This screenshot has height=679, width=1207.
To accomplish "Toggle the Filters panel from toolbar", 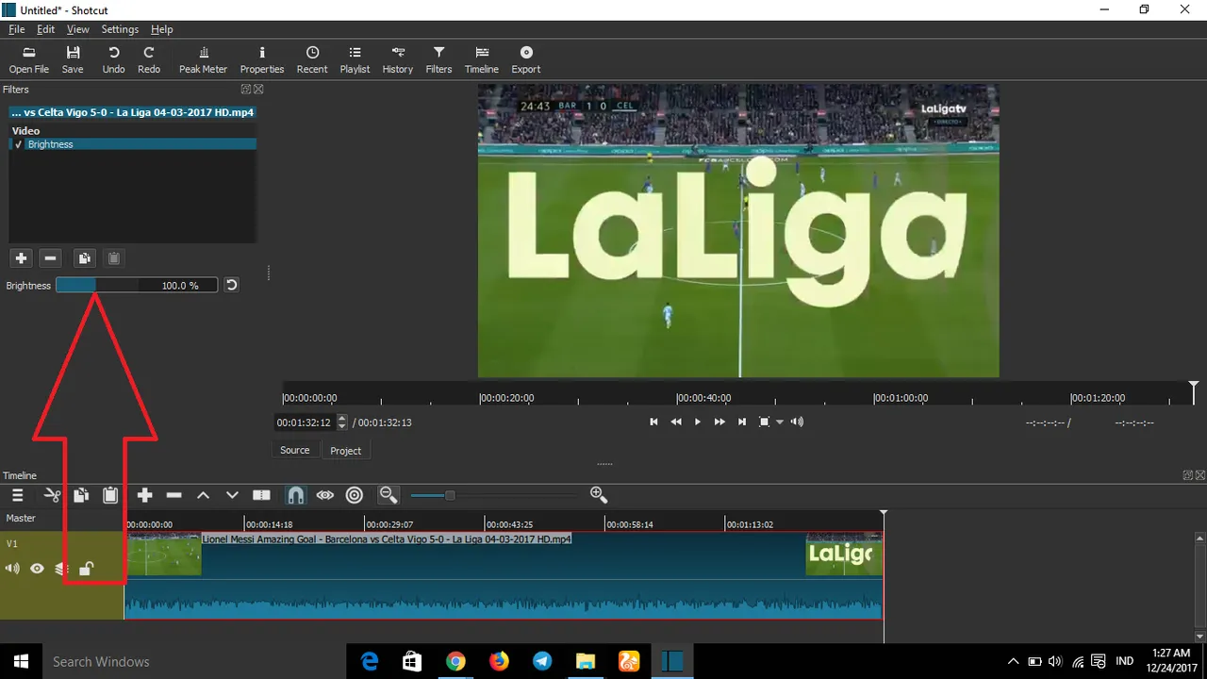I will coord(438,60).
